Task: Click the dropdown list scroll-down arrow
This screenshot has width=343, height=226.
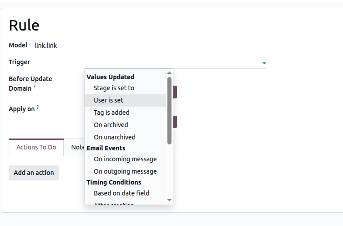Action: 169,200
